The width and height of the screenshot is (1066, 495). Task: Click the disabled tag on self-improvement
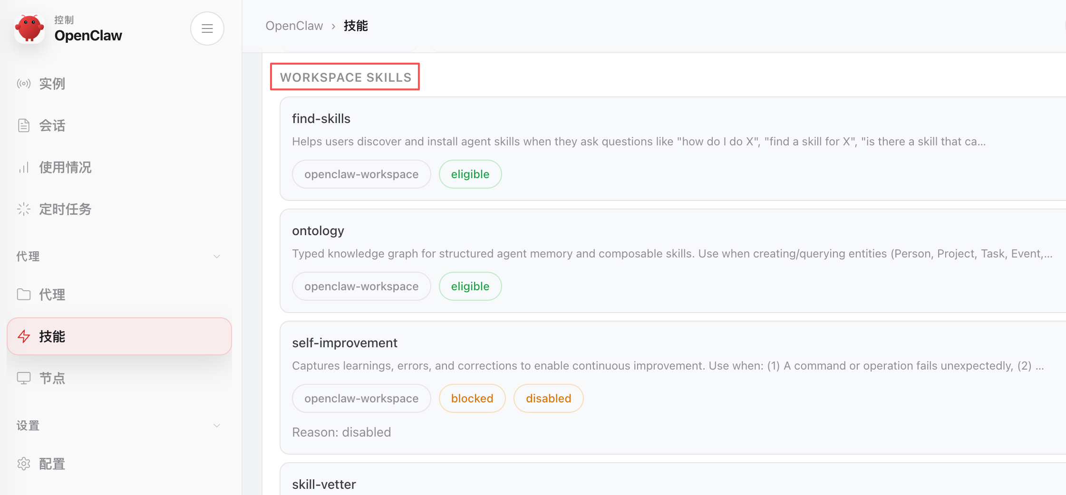click(x=548, y=399)
